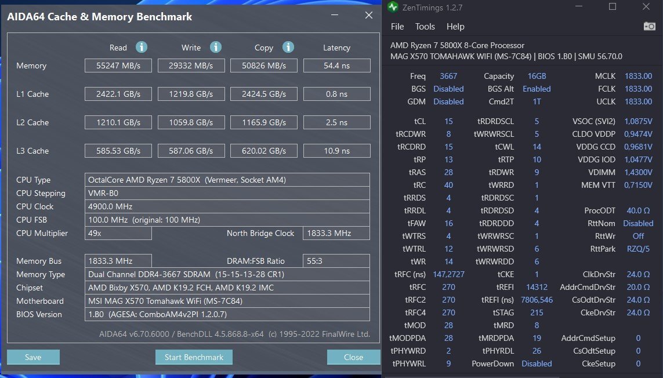The height and width of the screenshot is (378, 663).
Task: Click the CPU Stepping field VMR-B0
Action: (x=227, y=193)
